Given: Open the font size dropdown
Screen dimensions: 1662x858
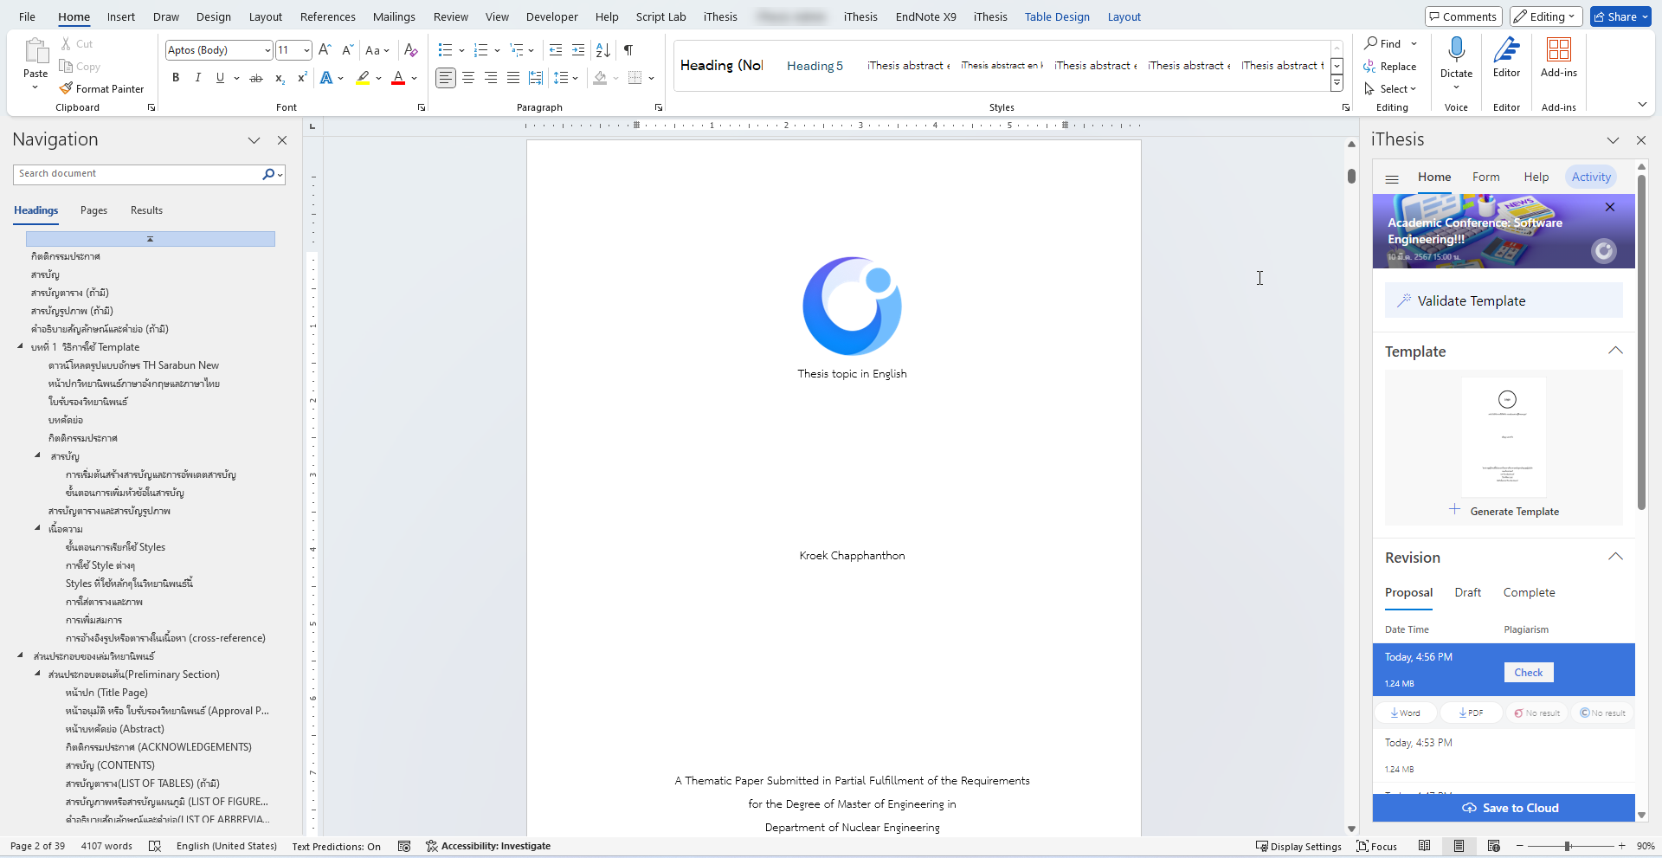Looking at the screenshot, I should 306,50.
